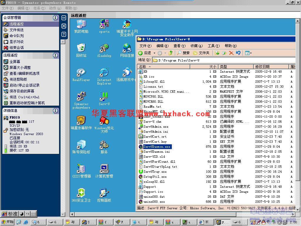Click the Start (开始) button on taskbar
Image resolution: width=301 pixels, height=226 pixels.
coord(8,222)
